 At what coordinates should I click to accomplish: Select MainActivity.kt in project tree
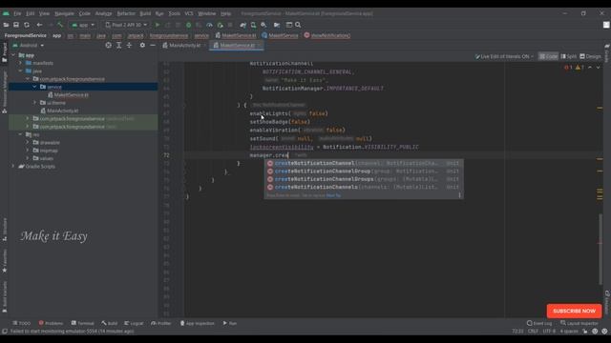click(62, 111)
